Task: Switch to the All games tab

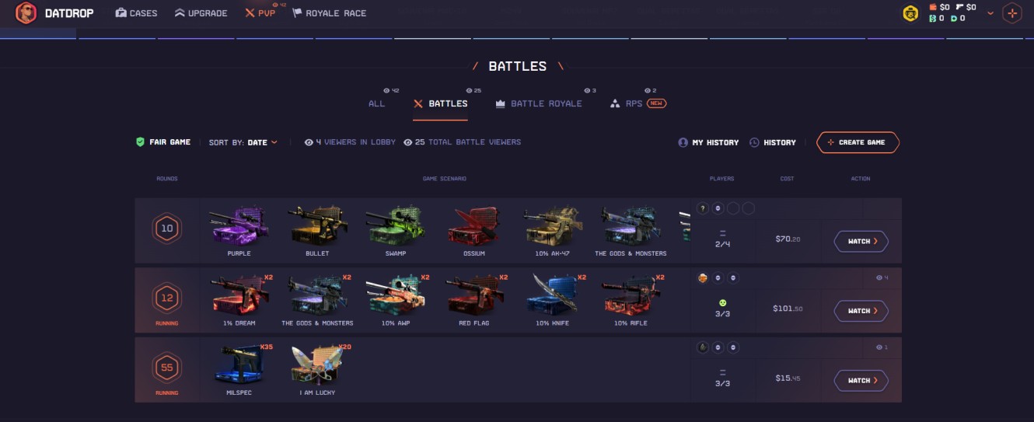Action: (x=376, y=103)
